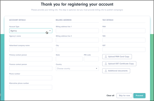Screen dimensions: 154x101
Task: Focus Billing address line 1 field
Action: (77, 31)
